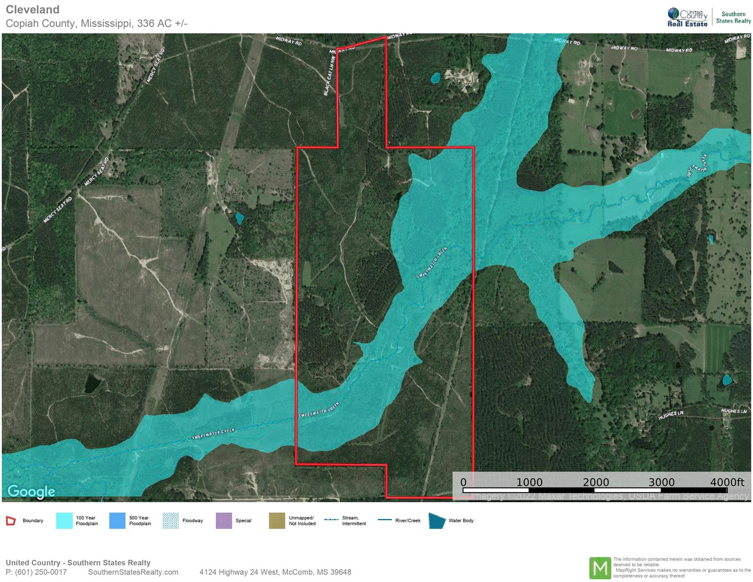Click the 1000 mark on the scale bar

[x=529, y=482]
